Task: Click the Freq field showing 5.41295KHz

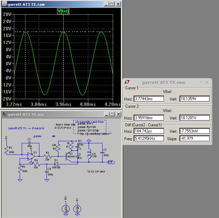Action: tap(148, 139)
